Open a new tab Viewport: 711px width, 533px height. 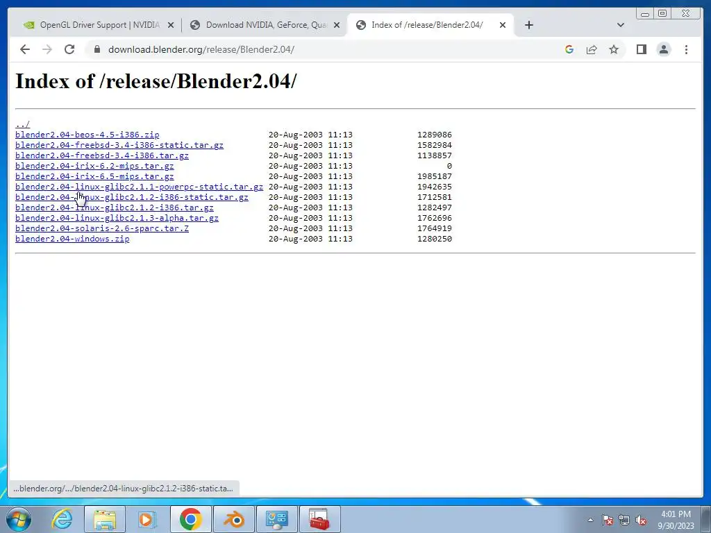(528, 25)
